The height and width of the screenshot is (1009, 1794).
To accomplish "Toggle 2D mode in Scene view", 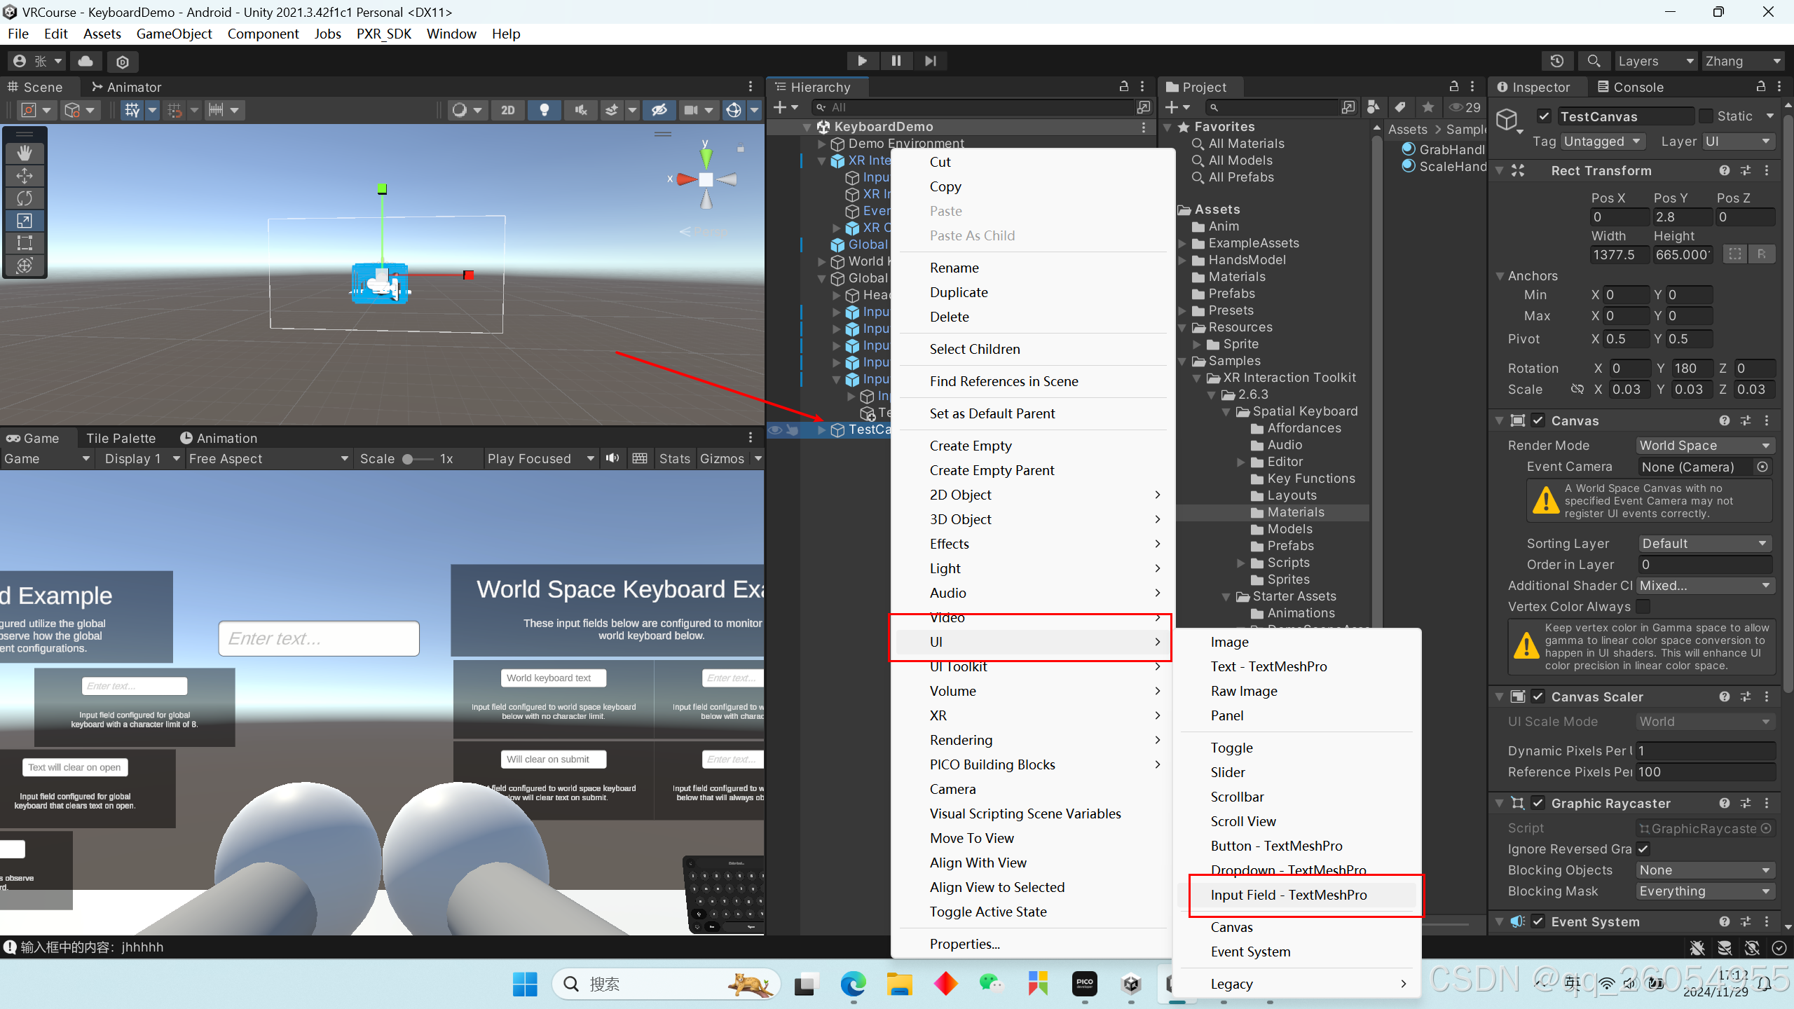I will point(508,110).
